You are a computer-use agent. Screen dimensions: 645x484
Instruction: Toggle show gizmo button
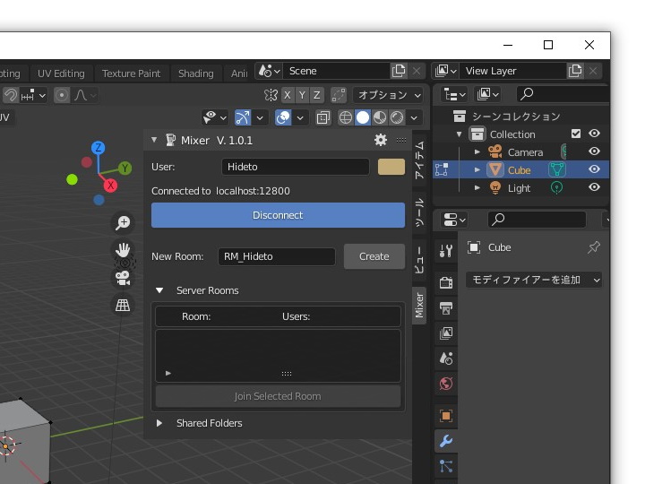click(242, 117)
